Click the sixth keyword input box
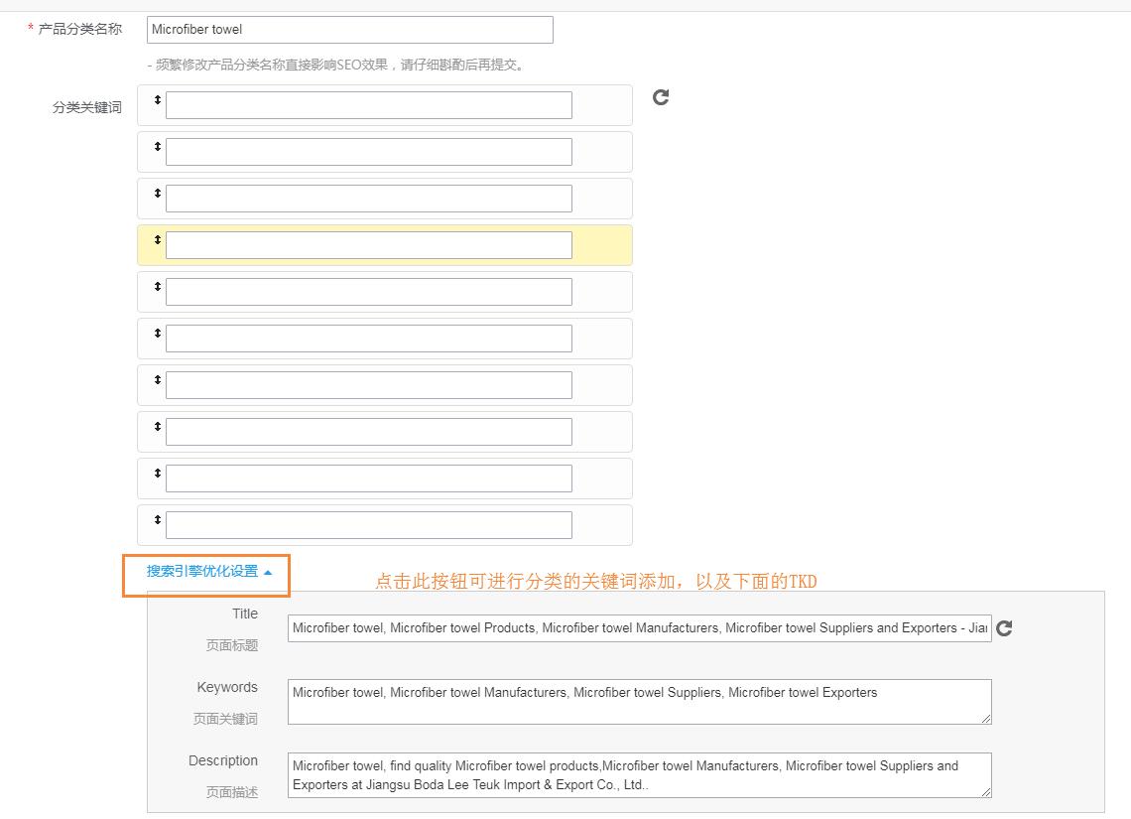The image size is (1131, 819). [368, 339]
